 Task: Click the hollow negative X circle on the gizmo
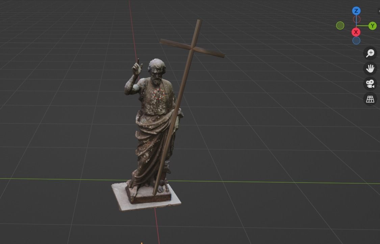357,19
